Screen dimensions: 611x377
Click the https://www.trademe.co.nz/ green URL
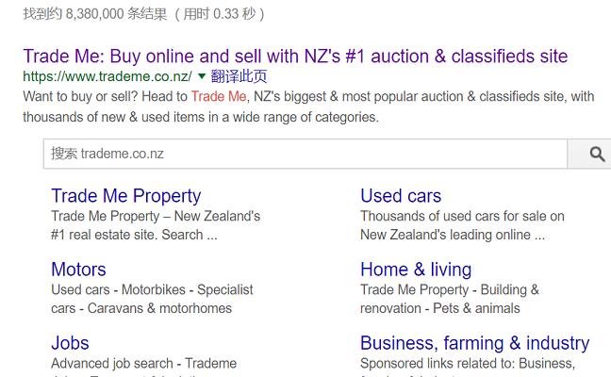point(107,76)
